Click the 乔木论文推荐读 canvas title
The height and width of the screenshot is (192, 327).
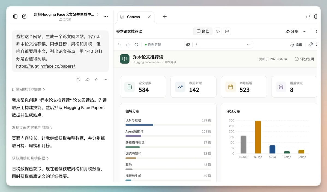point(129,31)
